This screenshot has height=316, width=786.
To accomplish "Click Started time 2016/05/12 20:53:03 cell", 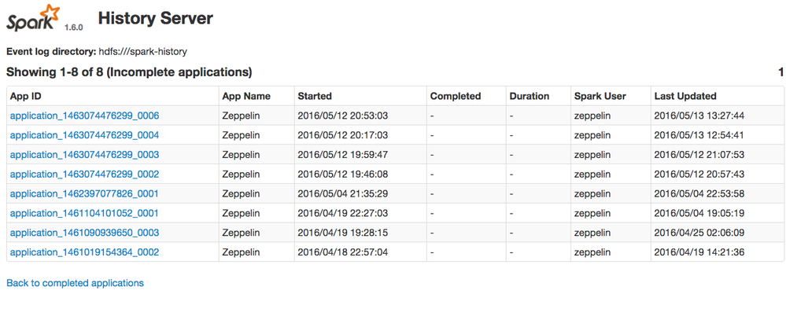I will coord(343,116).
